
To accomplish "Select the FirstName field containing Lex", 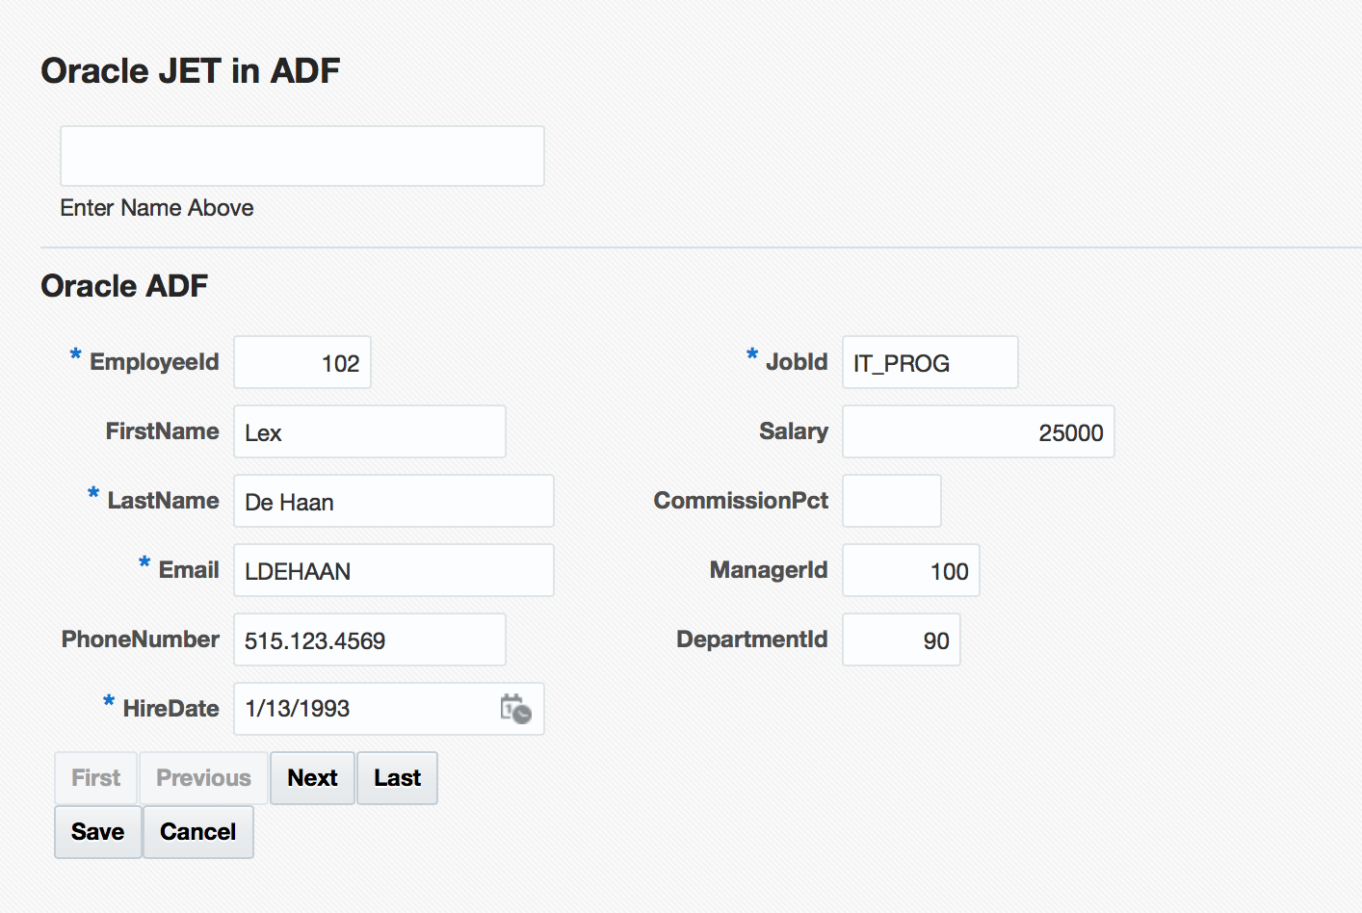I will pos(369,432).
